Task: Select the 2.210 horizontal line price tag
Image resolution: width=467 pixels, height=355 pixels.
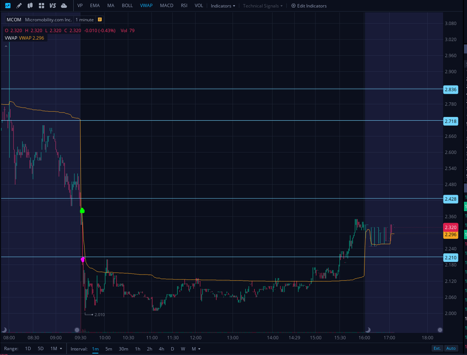Action: coord(451,257)
